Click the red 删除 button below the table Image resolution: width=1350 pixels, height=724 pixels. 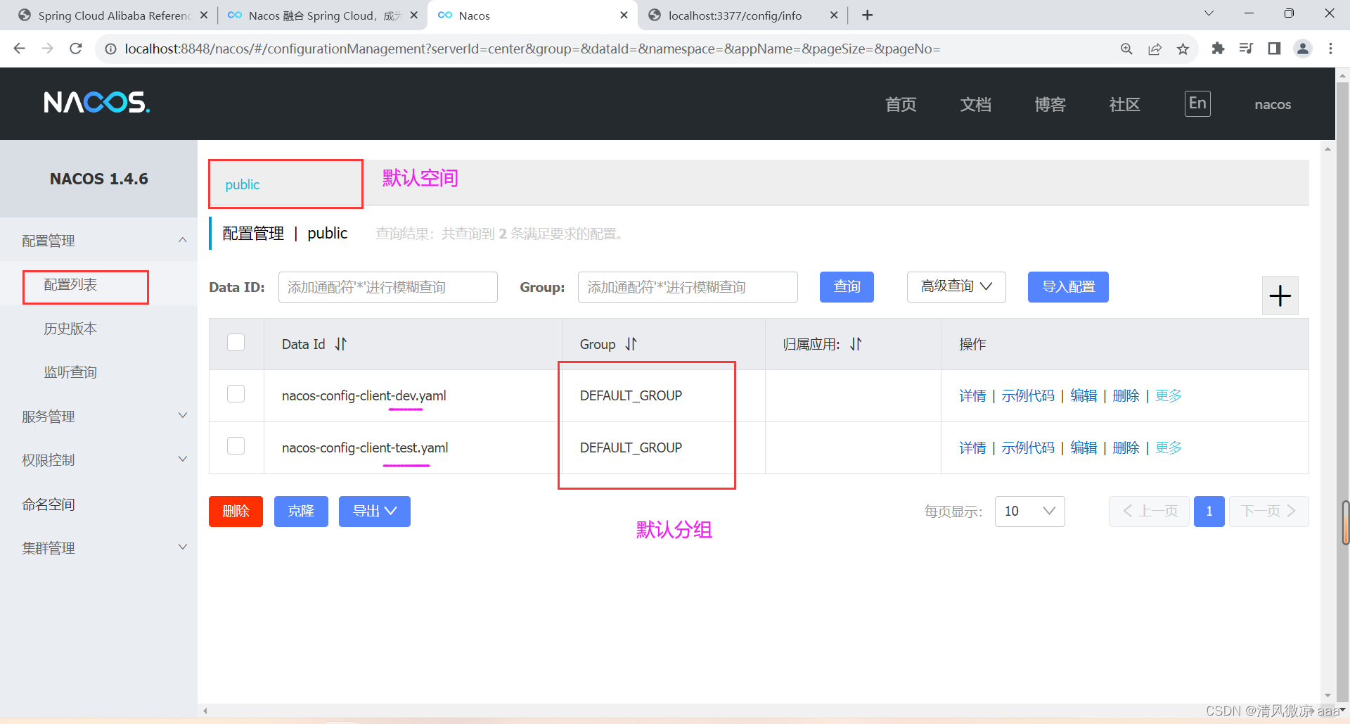236,512
